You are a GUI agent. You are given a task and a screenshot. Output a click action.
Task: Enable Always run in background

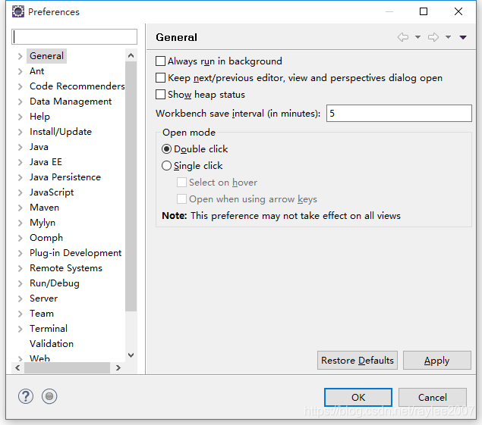coord(160,61)
